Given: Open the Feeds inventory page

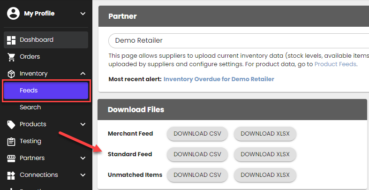Looking at the screenshot, I should (46, 91).
